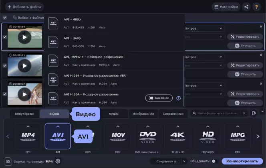
Task: Open output format settings gear
Action: (x=58, y=161)
